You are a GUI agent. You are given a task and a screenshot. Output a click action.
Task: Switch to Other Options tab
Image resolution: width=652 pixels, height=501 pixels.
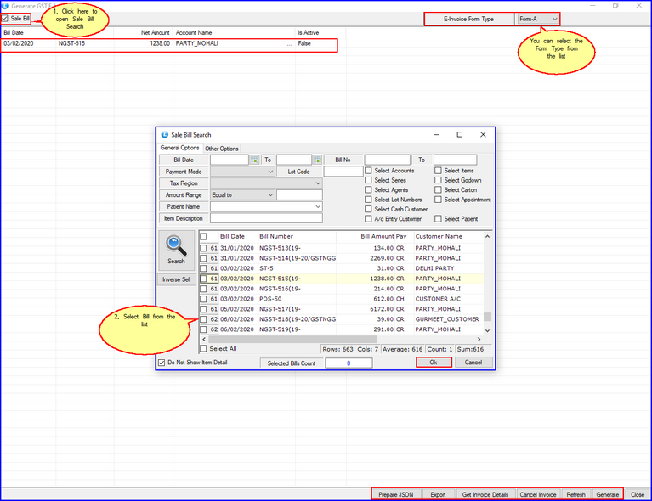point(222,149)
